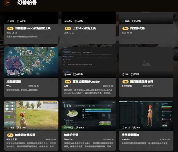This screenshot has height=152, width=178.
Task: Click file size icon next to 605KB
Action: (74, 74)
